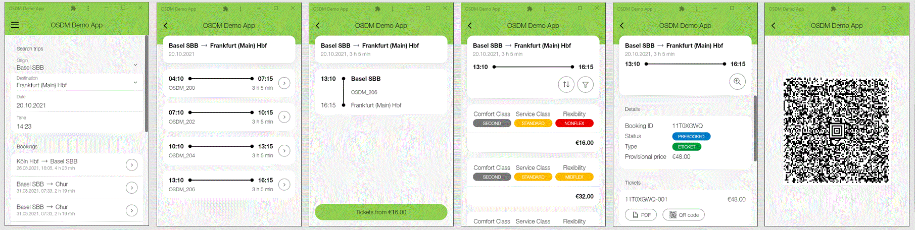Open the Köln Hbf to Basel SBB booking
915x230 pixels.
[77, 164]
